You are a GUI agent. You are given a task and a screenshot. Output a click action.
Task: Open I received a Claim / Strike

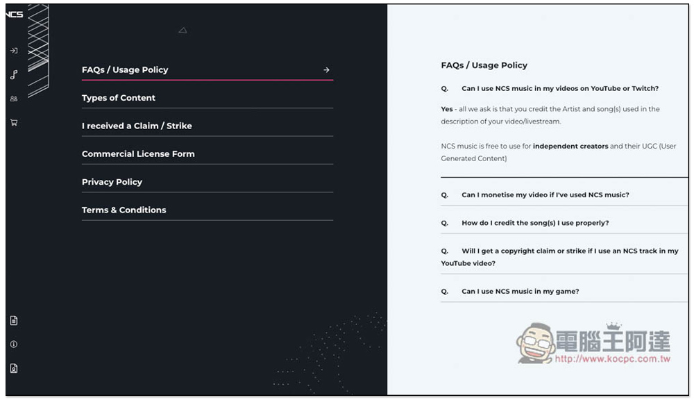[x=207, y=126]
